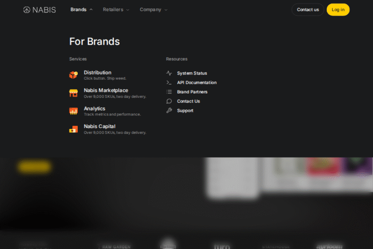Click the Nabis logo icon
The image size is (373, 249).
27,10
